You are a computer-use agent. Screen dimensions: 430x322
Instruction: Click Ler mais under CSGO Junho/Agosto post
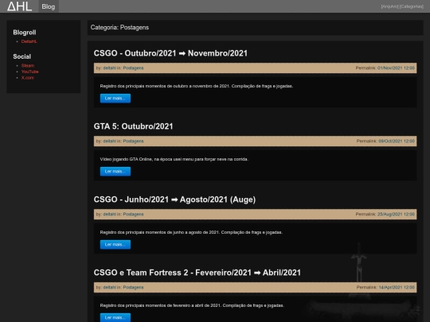pyautogui.click(x=115, y=245)
